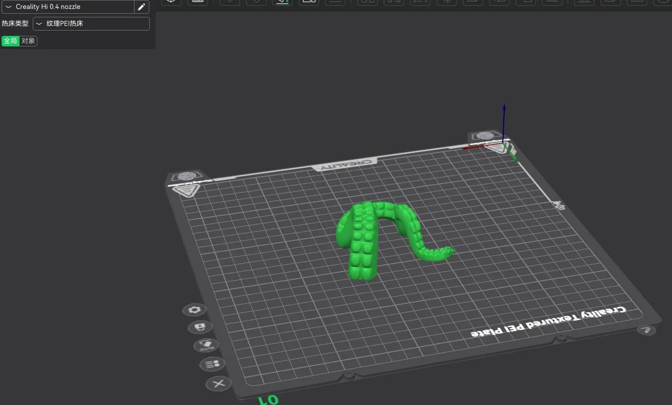Viewport: 672px width, 405px height.
Task: Open the plate parameter list icon
Action: coord(212,364)
